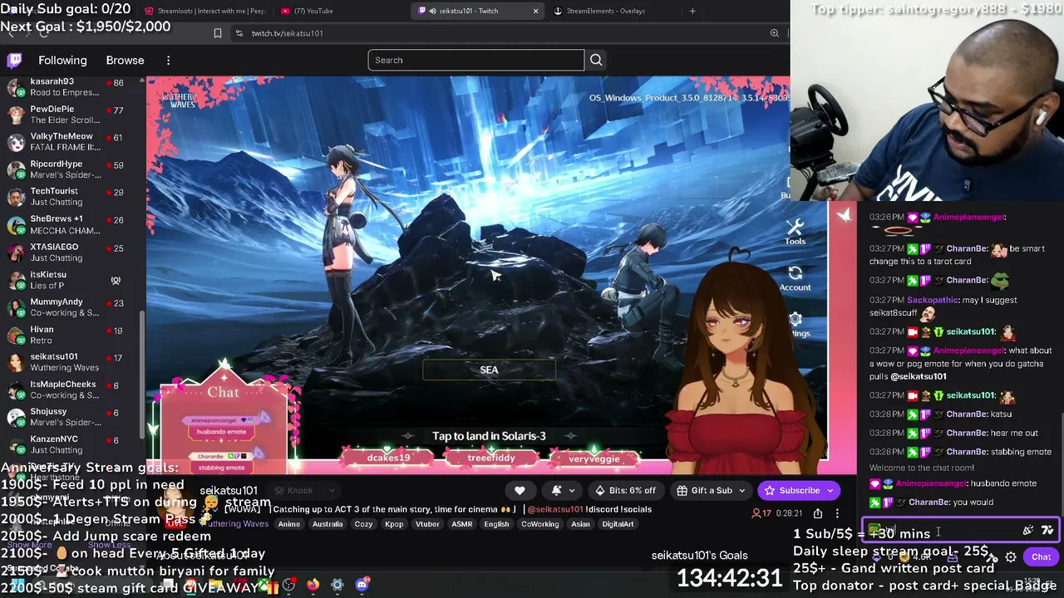Click the share stream icon

point(818,513)
